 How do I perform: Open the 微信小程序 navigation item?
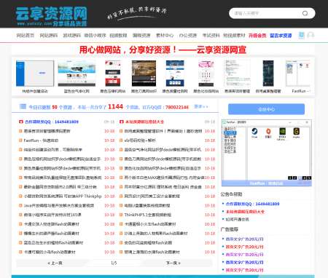click(95, 36)
